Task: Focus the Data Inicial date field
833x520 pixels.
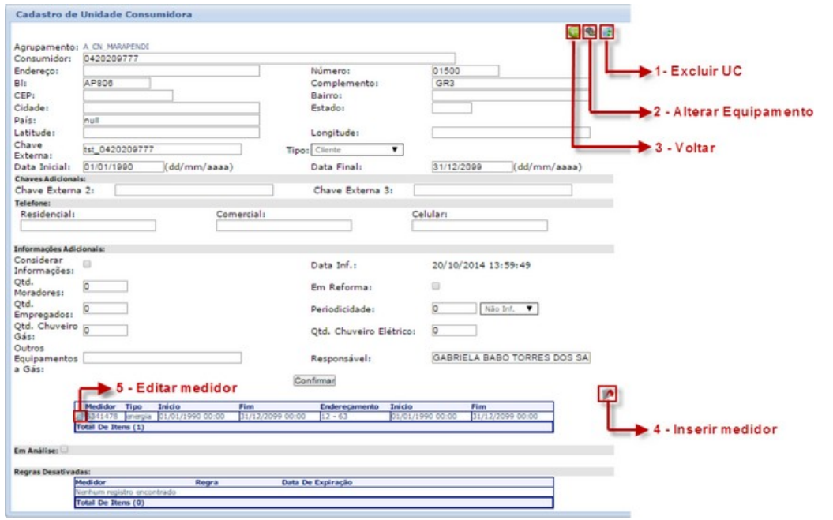Action: 122,167
